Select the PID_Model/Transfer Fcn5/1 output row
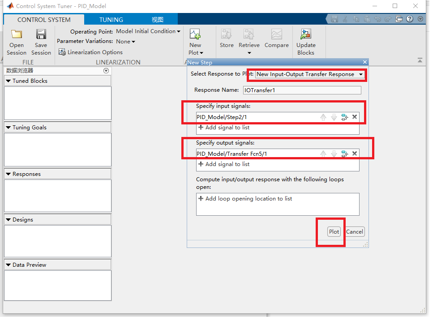437x320 pixels. 278,154
